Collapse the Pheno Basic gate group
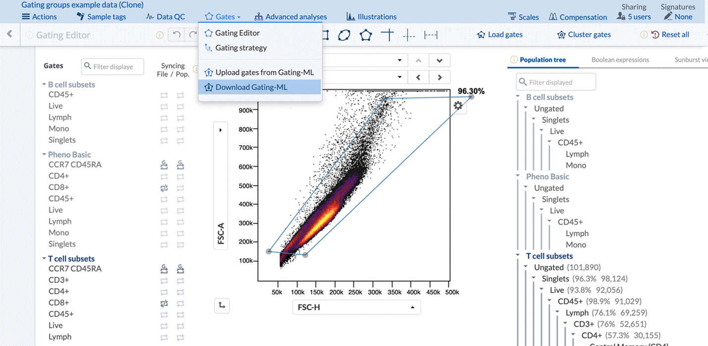 click(44, 155)
